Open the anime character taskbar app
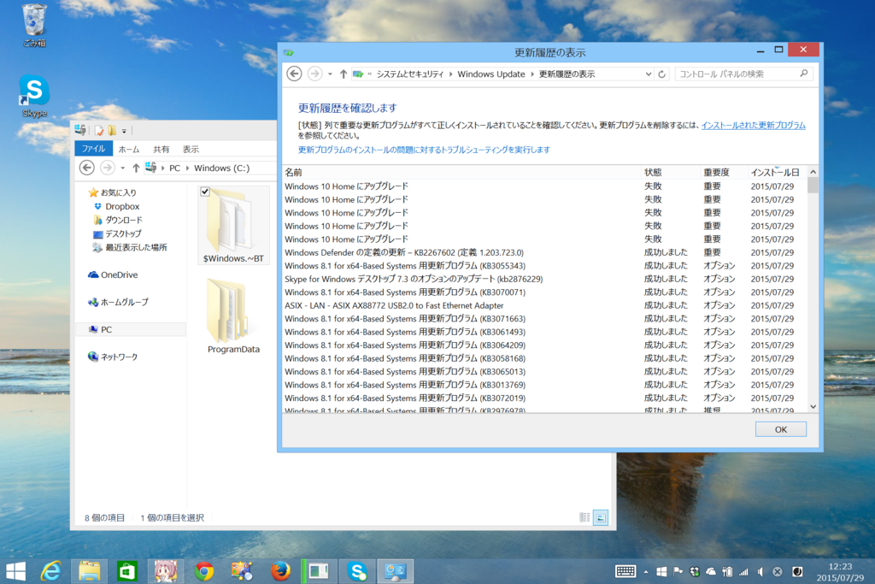Image resolution: width=875 pixels, height=584 pixels. [166, 571]
